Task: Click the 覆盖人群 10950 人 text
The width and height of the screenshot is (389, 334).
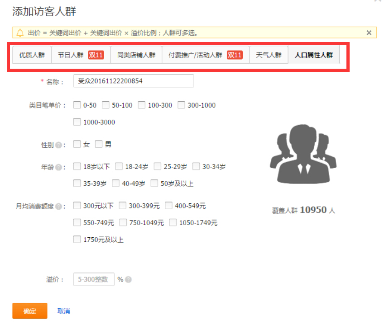Action: pos(303,210)
